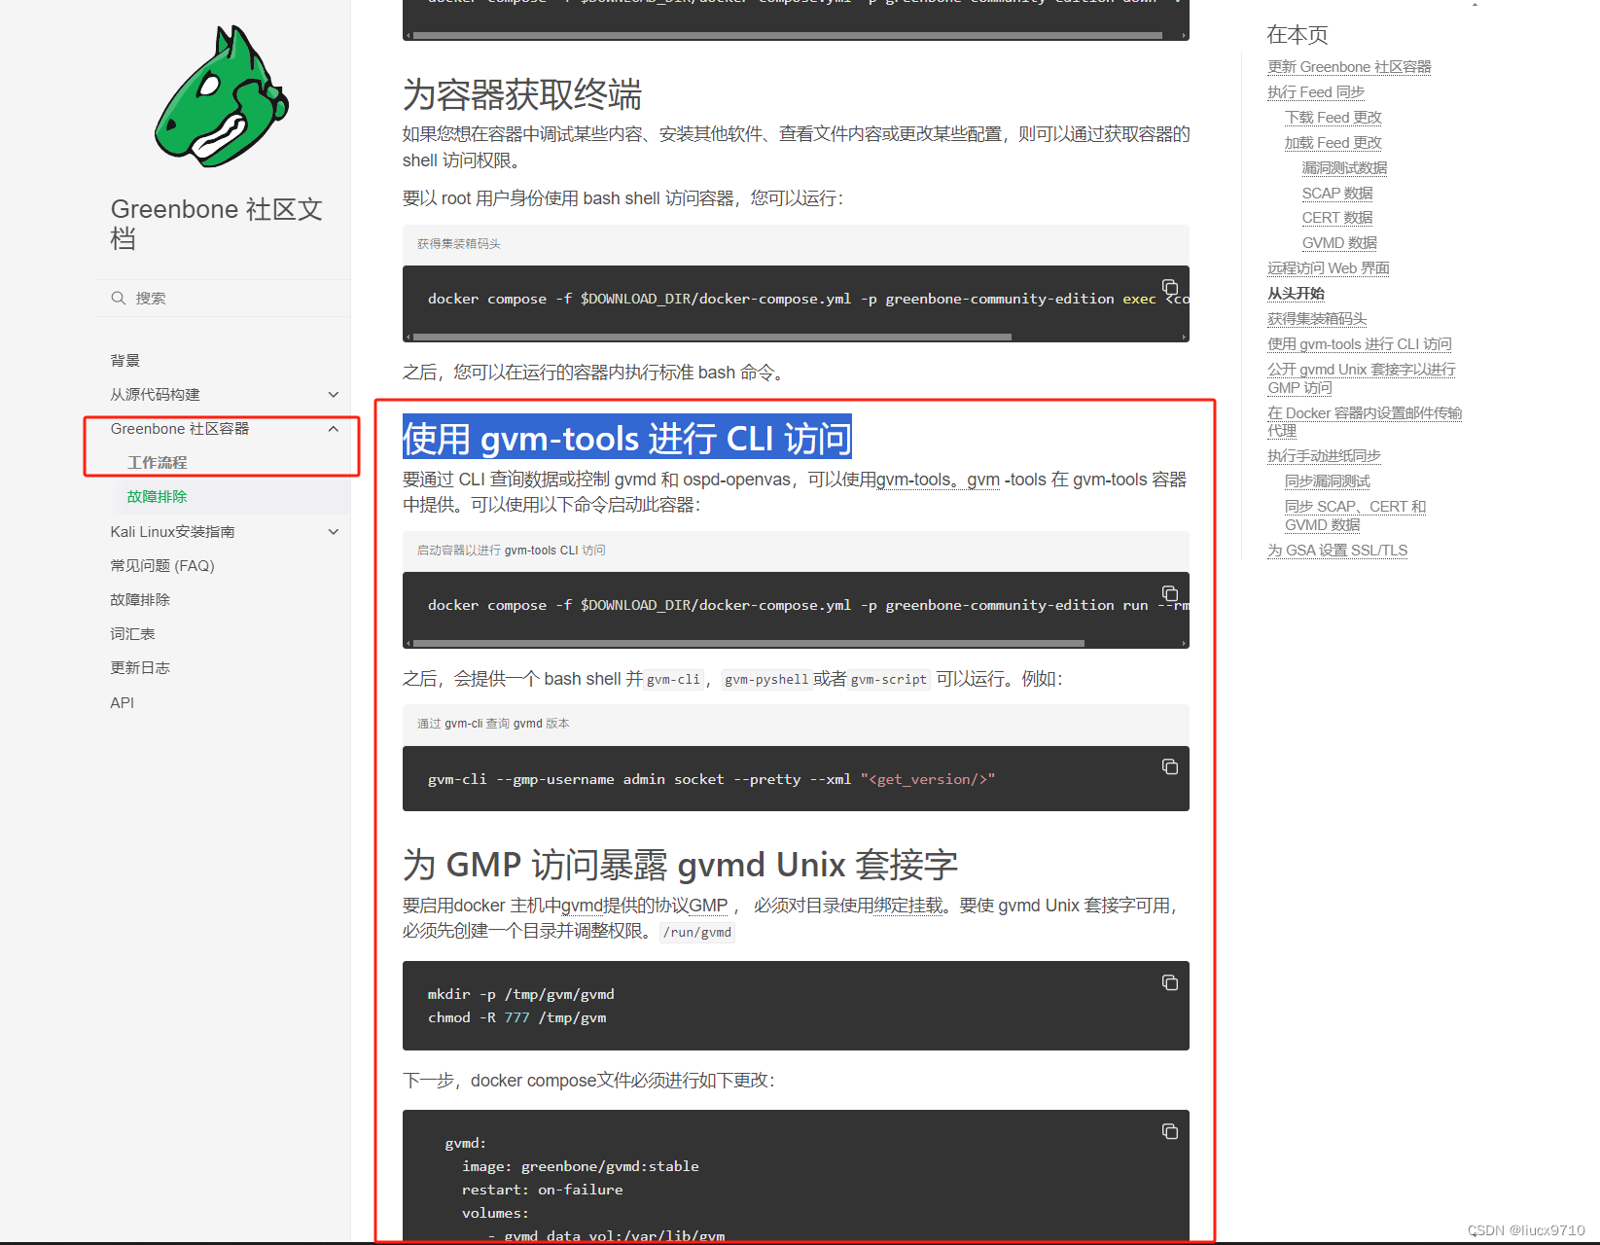Click the search magnifier icon
The height and width of the screenshot is (1245, 1600).
point(118,298)
